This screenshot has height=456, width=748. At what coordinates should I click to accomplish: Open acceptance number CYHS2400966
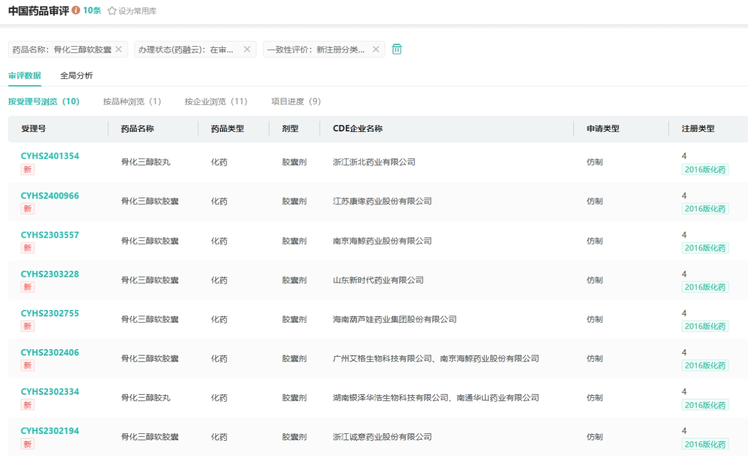point(50,196)
